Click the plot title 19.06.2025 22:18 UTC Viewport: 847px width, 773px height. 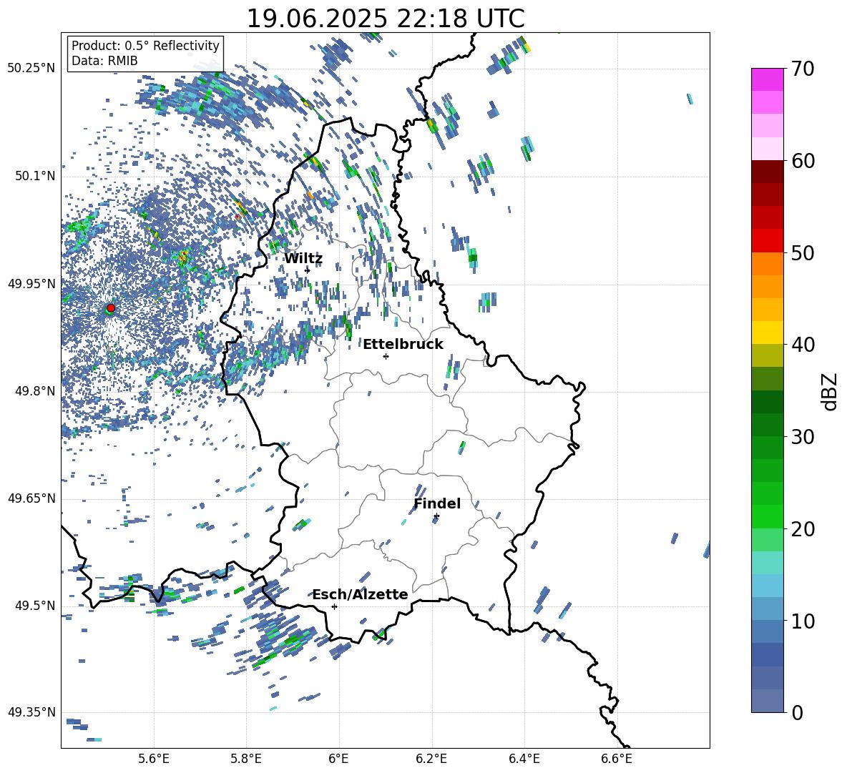point(386,19)
